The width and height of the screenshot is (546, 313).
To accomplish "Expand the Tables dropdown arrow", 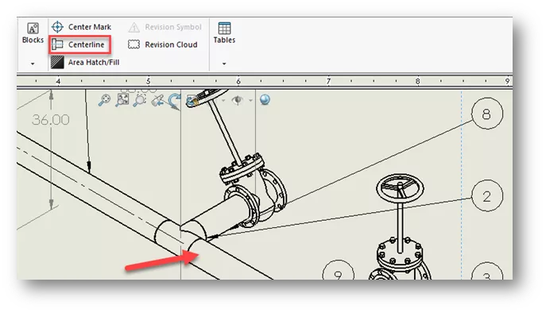I will [x=224, y=64].
